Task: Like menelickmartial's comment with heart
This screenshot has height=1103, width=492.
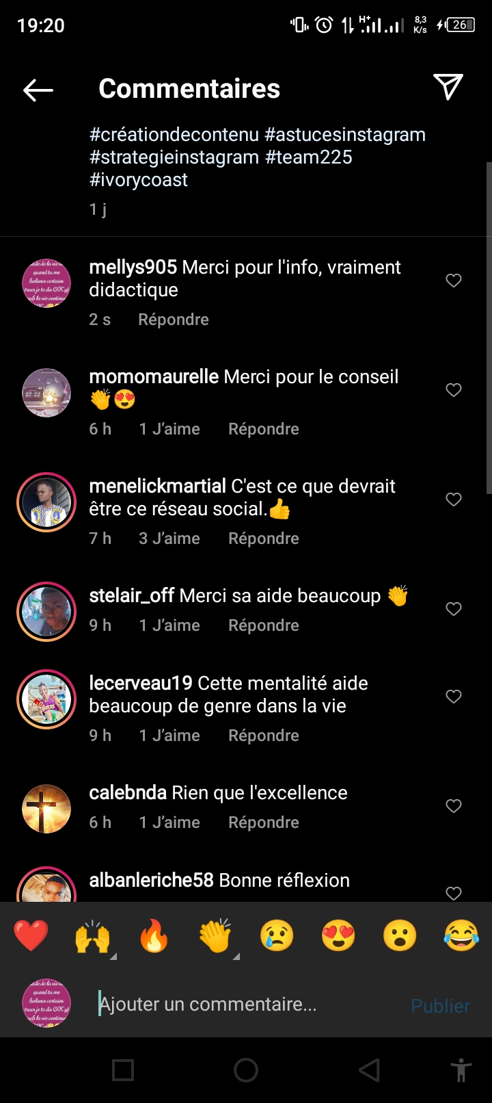Action: (454, 499)
